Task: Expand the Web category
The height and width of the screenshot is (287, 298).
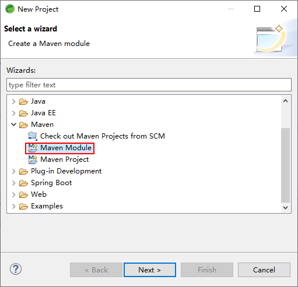Action: click(13, 194)
